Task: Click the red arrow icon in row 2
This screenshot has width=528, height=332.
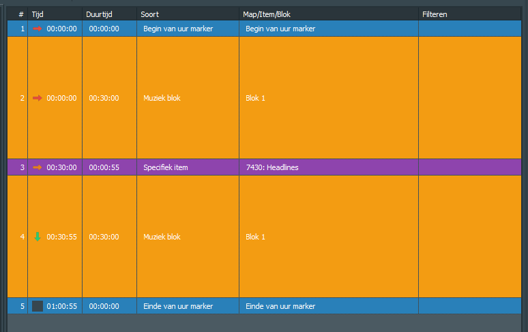Action: [x=38, y=98]
